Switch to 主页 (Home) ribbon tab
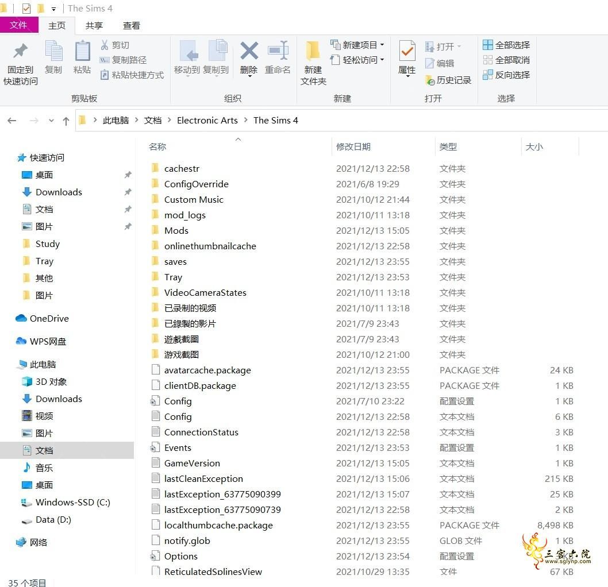The width and height of the screenshot is (608, 587). click(x=57, y=26)
